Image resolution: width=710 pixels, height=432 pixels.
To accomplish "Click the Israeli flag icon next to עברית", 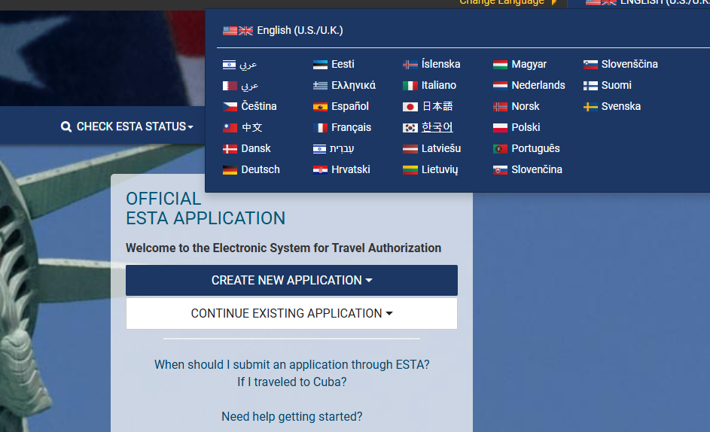I will (x=319, y=149).
